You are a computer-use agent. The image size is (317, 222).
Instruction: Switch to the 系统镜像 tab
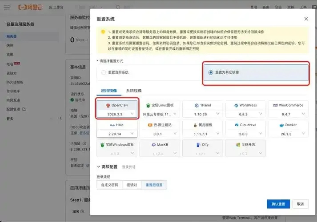pos(134,91)
